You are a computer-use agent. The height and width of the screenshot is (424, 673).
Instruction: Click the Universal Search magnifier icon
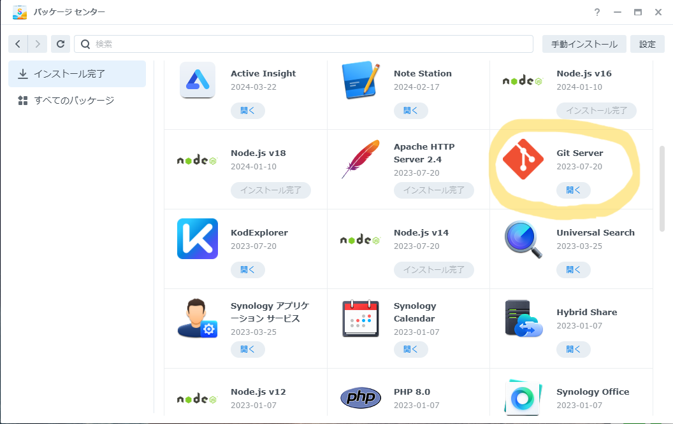523,239
